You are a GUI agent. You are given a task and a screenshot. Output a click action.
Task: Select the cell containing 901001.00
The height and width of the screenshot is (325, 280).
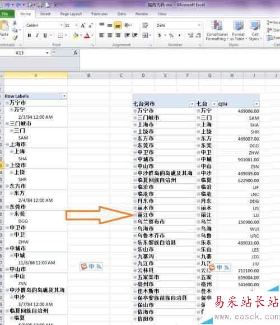238,160
